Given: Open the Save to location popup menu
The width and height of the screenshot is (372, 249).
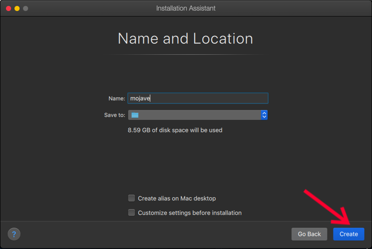Looking at the screenshot, I should click(x=198, y=115).
